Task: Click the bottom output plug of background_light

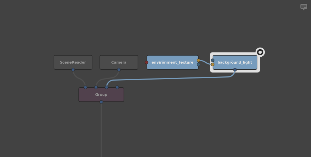Action: tap(235, 70)
